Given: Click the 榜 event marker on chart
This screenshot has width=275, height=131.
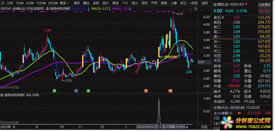Looking at the screenshot, I should (x=170, y=91).
